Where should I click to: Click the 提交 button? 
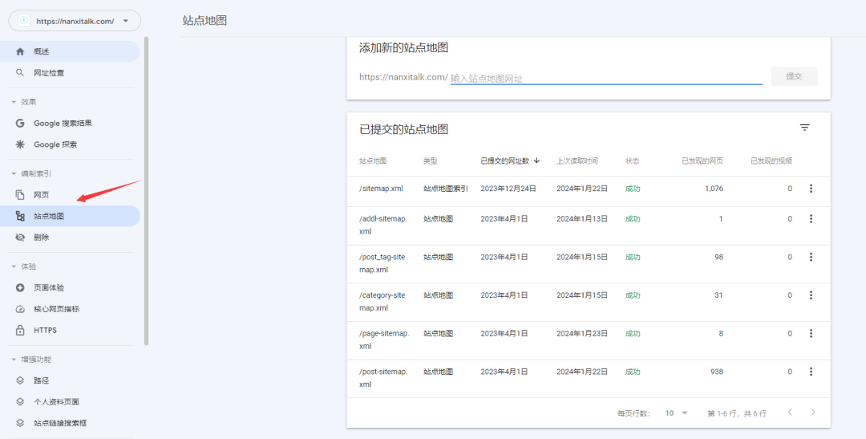pyautogui.click(x=794, y=76)
